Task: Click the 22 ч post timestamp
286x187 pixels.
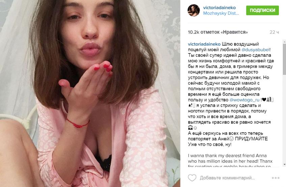Action: (274, 32)
